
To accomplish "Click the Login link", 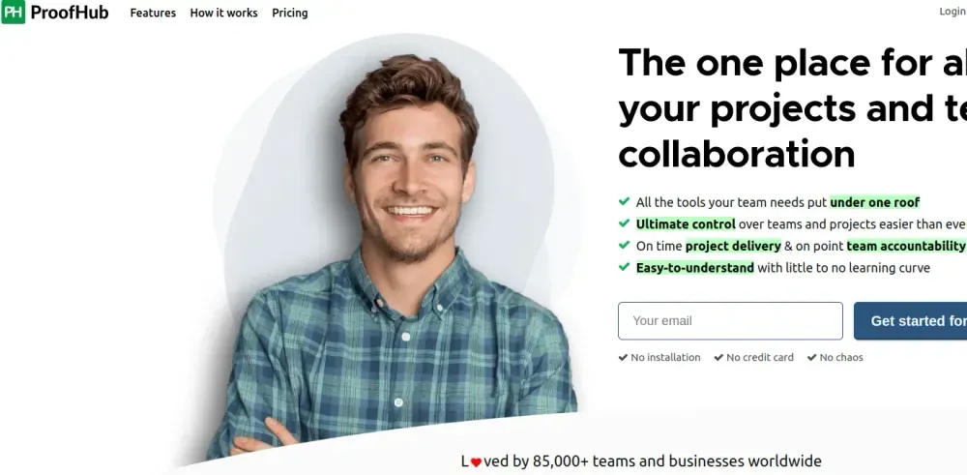I will click(x=952, y=12).
